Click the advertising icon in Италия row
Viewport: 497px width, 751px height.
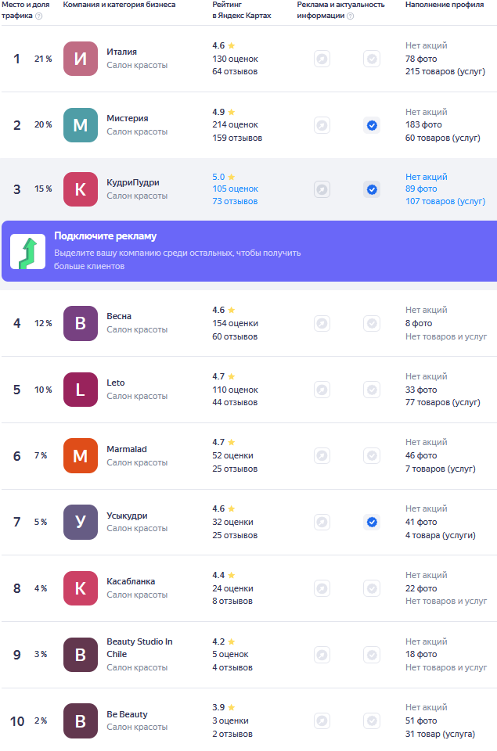point(322,59)
